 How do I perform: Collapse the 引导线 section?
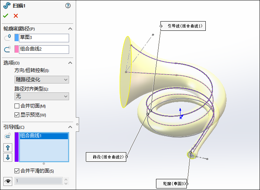[70, 127]
